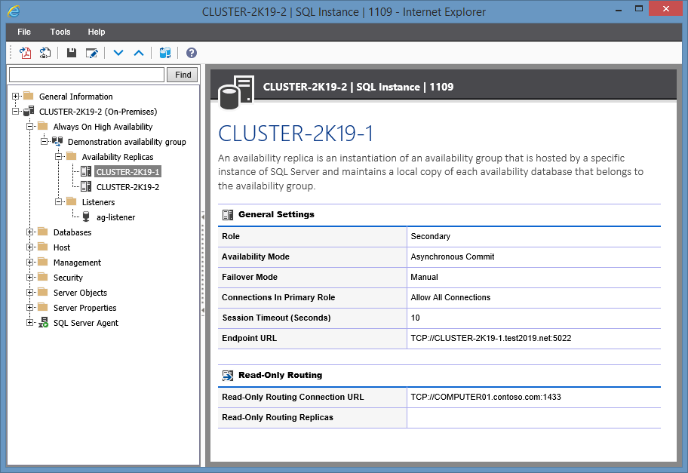This screenshot has width=688, height=473.
Task: Click the Find button
Action: 182,74
